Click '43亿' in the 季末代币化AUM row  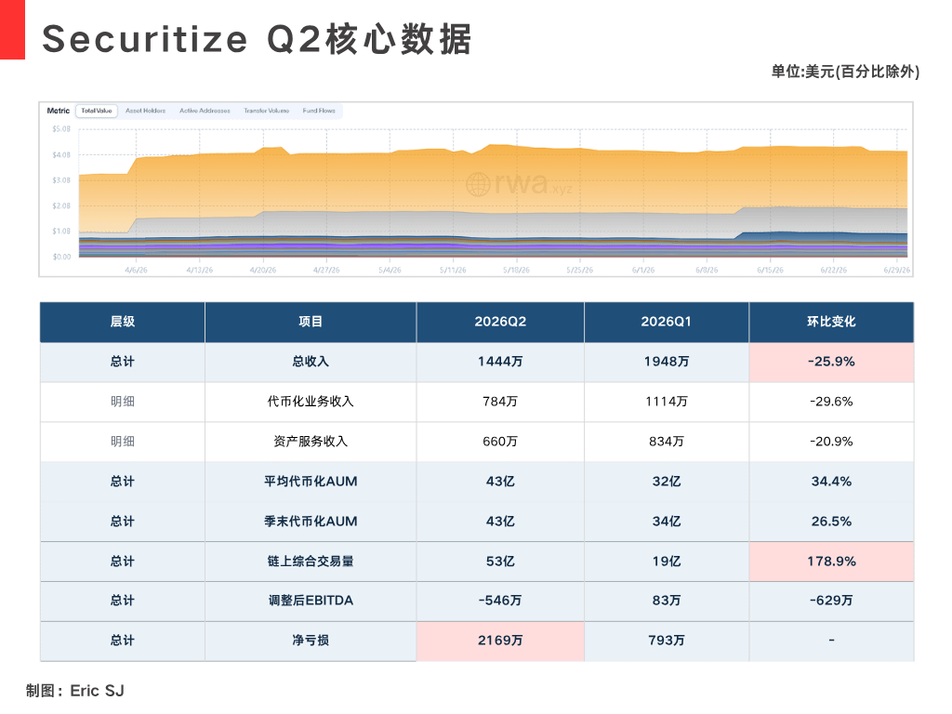[500, 522]
